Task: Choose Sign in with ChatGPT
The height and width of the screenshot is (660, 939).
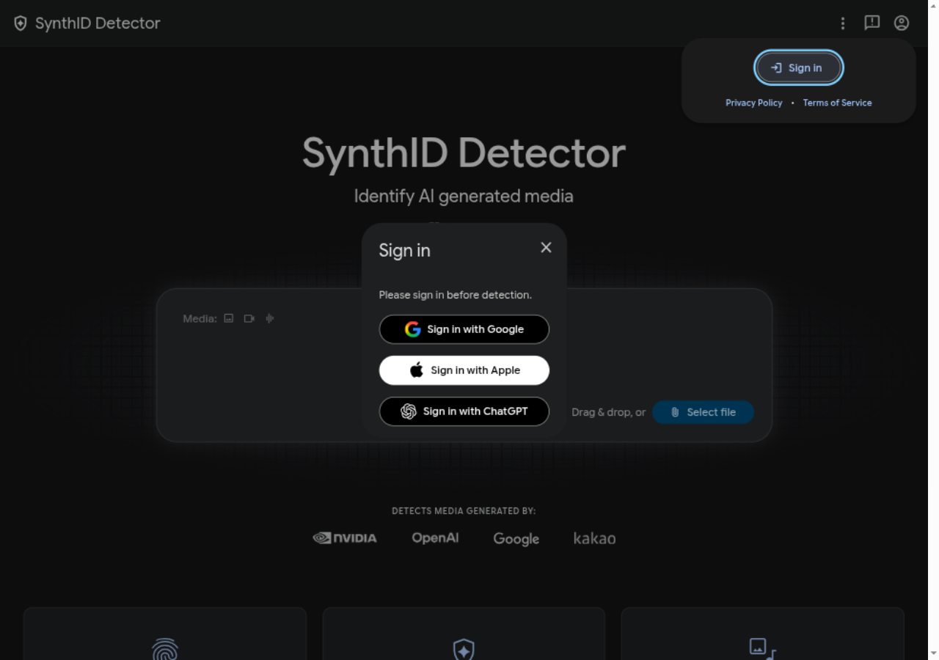Action: point(464,411)
